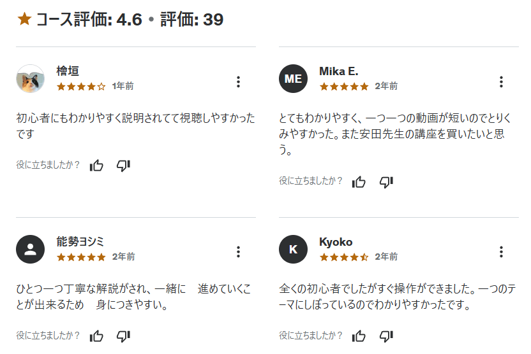
Task: Click 能勢ヨシミ's default profile avatar
Action: coord(30,250)
